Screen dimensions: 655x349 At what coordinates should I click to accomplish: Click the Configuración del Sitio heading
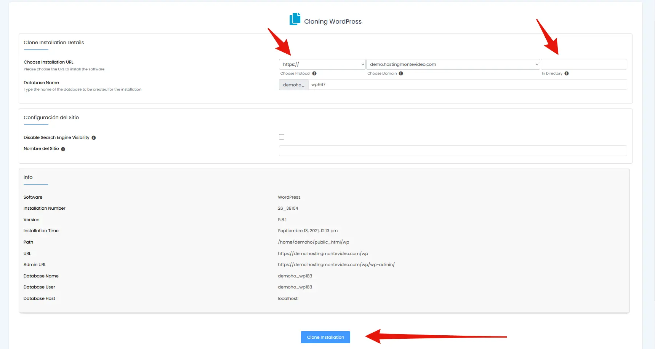point(51,118)
